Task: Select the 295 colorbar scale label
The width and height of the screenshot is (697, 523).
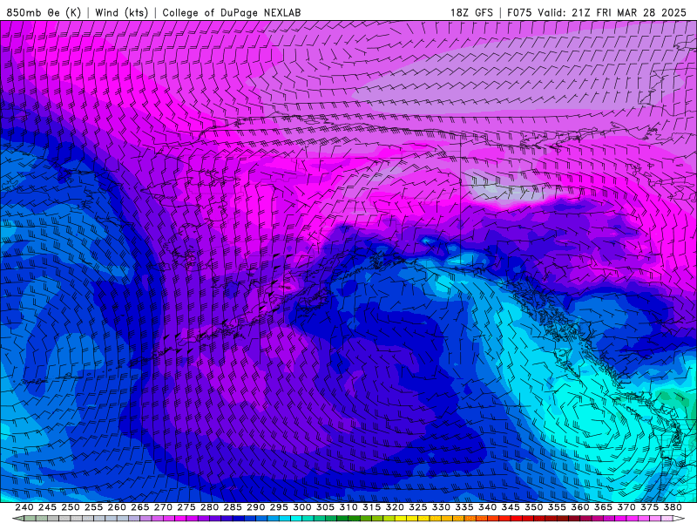Action: (279, 507)
